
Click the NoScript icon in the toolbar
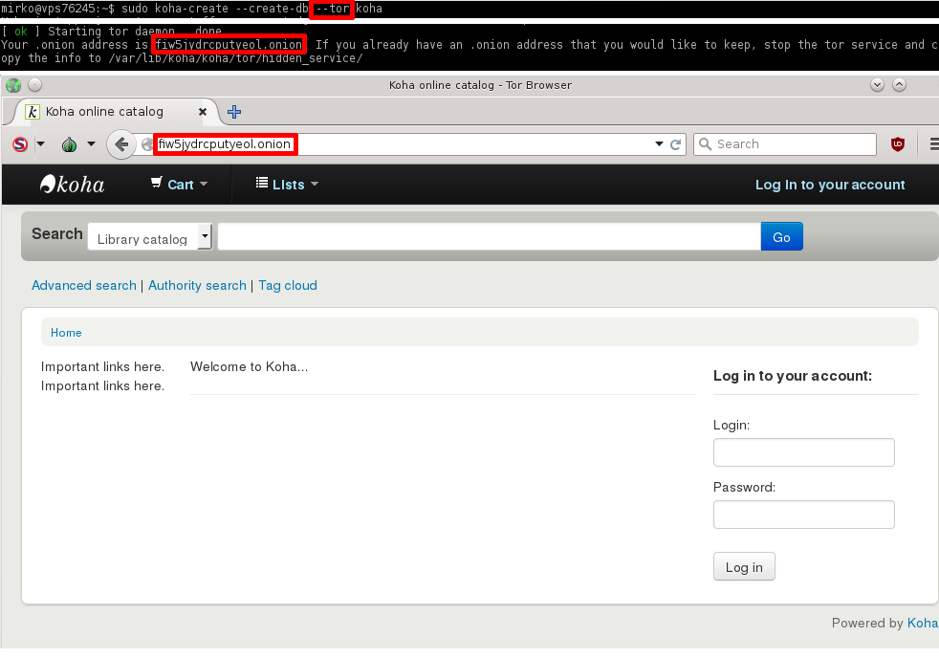tap(20, 144)
